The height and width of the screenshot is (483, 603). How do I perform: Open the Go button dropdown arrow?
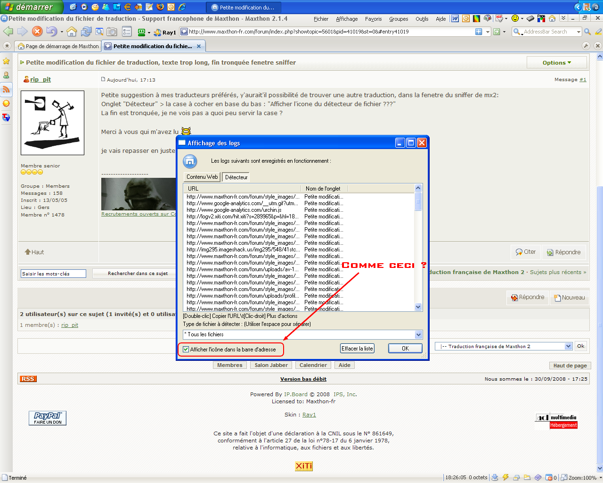pos(504,32)
